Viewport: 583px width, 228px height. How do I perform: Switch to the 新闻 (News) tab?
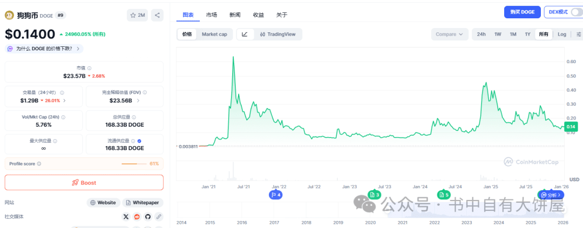pos(235,15)
